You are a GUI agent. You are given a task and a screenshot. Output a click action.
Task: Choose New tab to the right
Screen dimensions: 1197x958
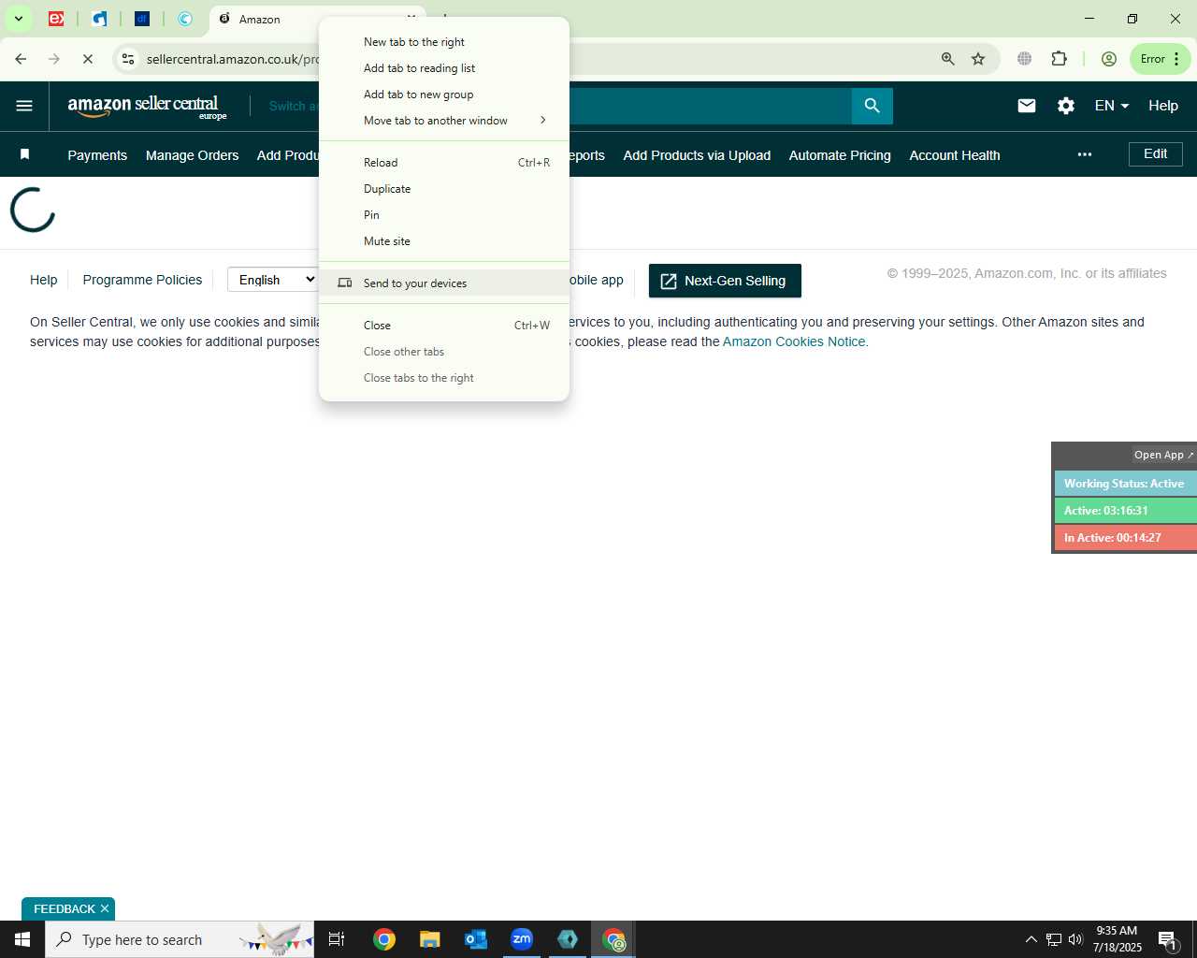444,42
